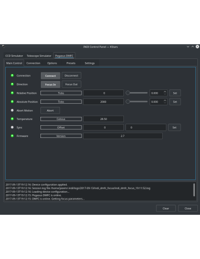Click the Offset label box
The height and width of the screenshot is (259, 200).
(61, 127)
